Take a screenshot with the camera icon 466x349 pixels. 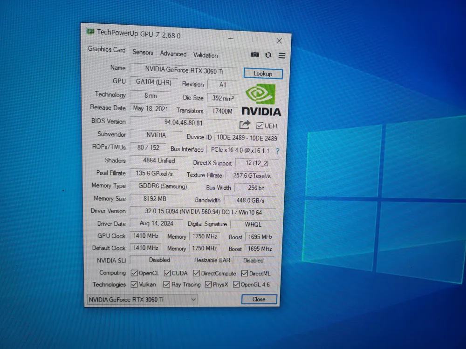(255, 54)
